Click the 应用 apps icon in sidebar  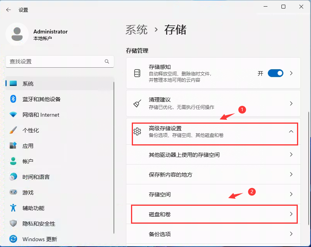point(13,146)
